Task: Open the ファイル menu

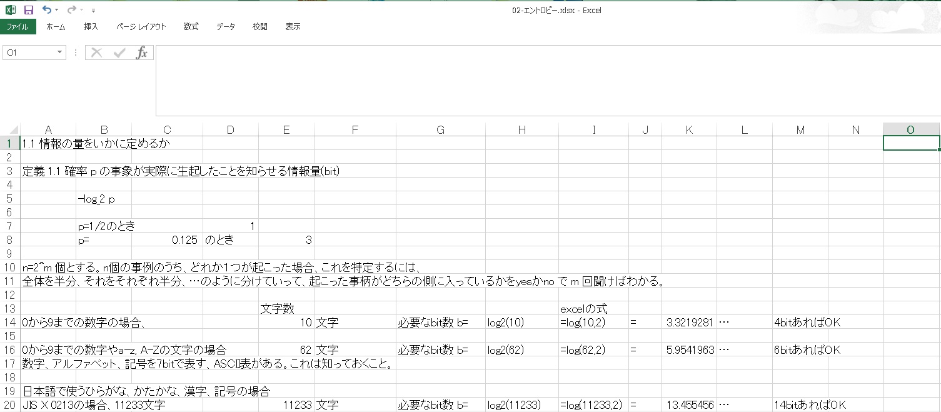Action: click(x=18, y=27)
